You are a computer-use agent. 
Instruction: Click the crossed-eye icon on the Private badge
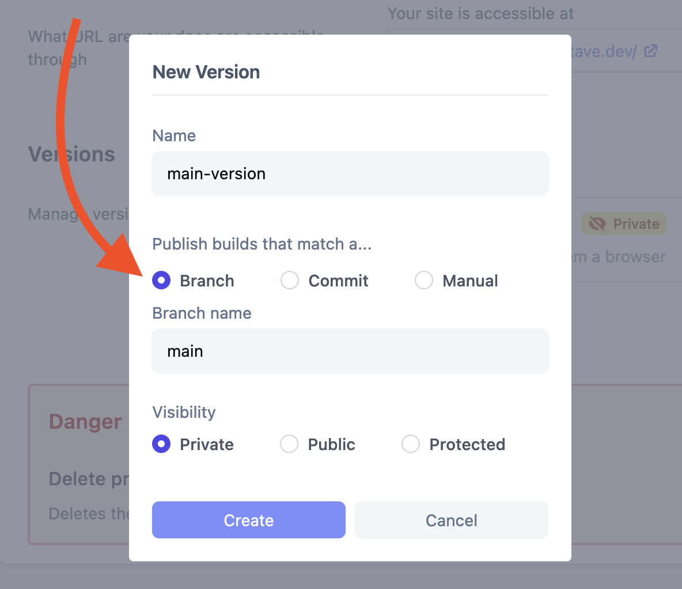tap(597, 224)
